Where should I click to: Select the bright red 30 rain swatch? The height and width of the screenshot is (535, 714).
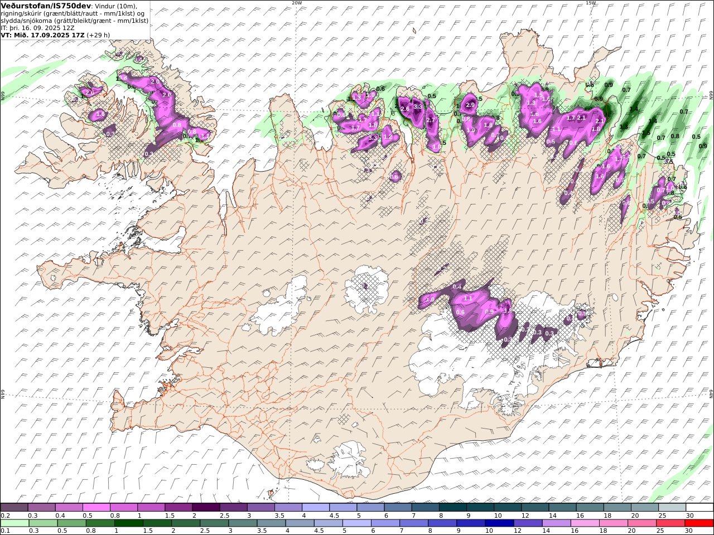[x=699, y=524]
